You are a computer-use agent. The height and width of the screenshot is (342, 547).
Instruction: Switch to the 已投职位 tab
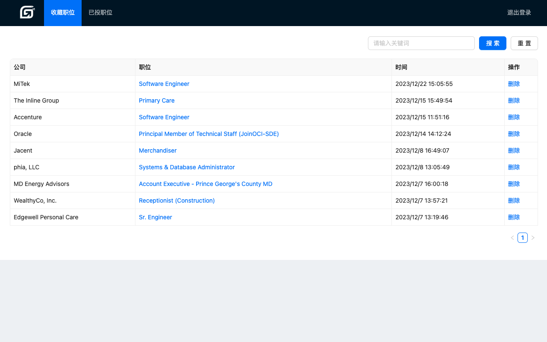[x=100, y=13]
